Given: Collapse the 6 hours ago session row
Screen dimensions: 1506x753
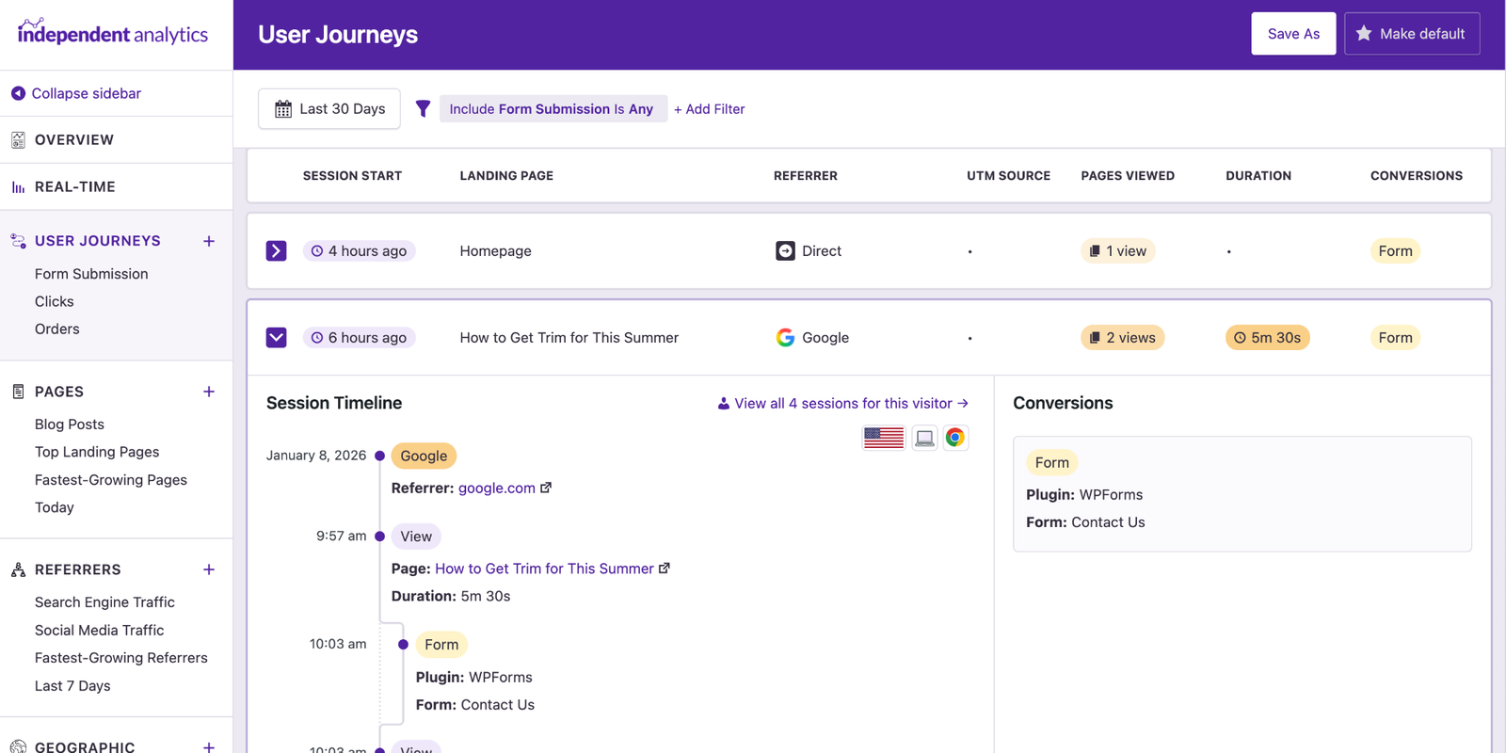Looking at the screenshot, I should pos(276,338).
